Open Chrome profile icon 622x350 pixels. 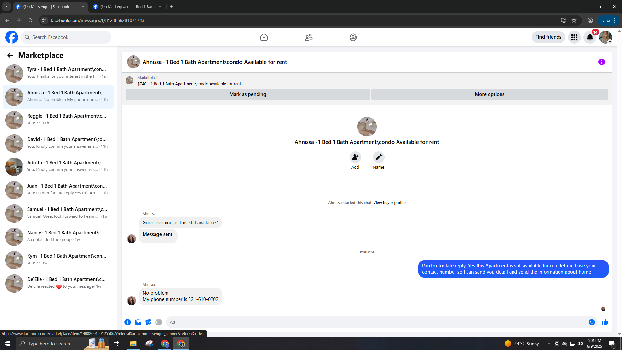[x=590, y=20]
